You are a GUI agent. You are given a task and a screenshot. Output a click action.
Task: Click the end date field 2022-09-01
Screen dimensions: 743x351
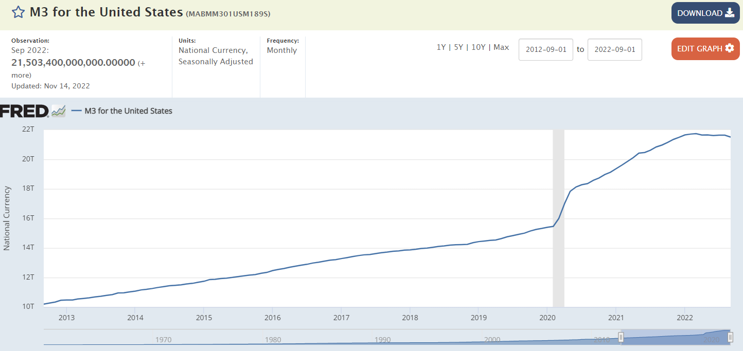tap(614, 49)
